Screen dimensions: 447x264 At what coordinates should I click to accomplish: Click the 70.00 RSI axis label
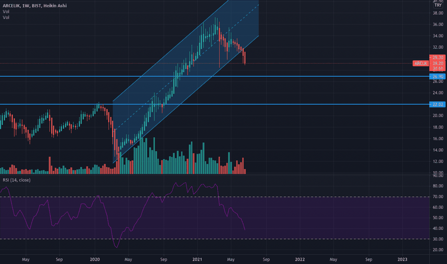438,197
